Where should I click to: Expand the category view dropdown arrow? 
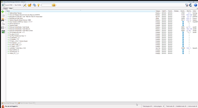pyautogui.click(x=5, y=28)
